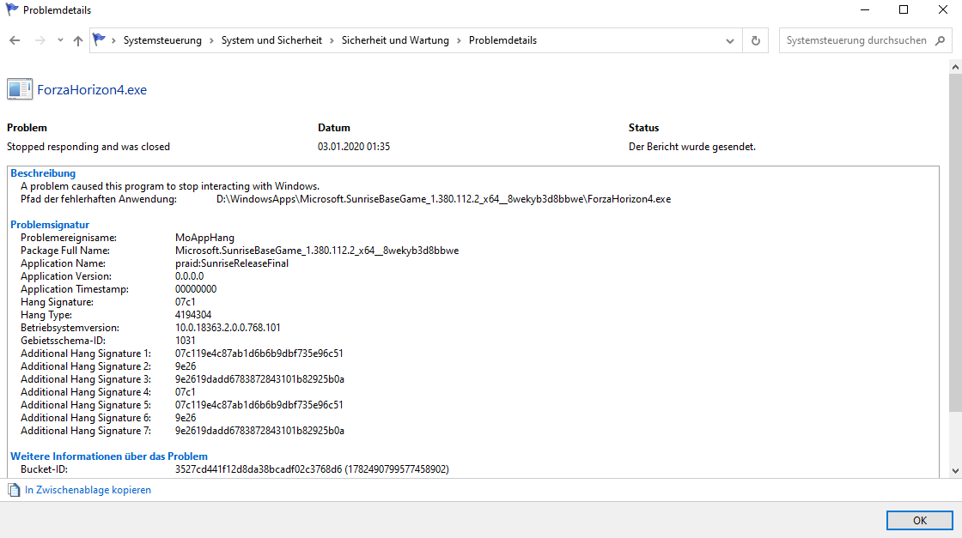Click the Bucket-ID value
Screen dimensions: 962x538
pyautogui.click(x=313, y=469)
